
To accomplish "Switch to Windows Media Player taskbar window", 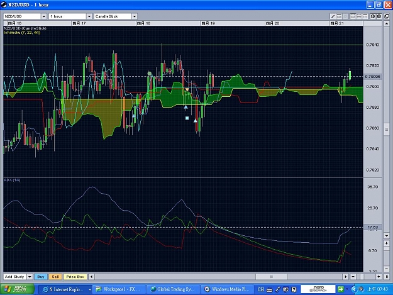I will tap(227, 289).
